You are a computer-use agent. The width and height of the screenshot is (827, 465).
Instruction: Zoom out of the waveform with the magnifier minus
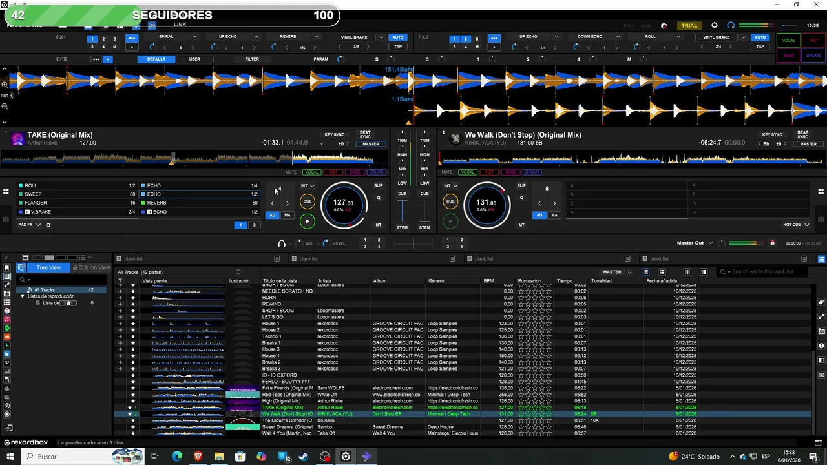(x=5, y=107)
